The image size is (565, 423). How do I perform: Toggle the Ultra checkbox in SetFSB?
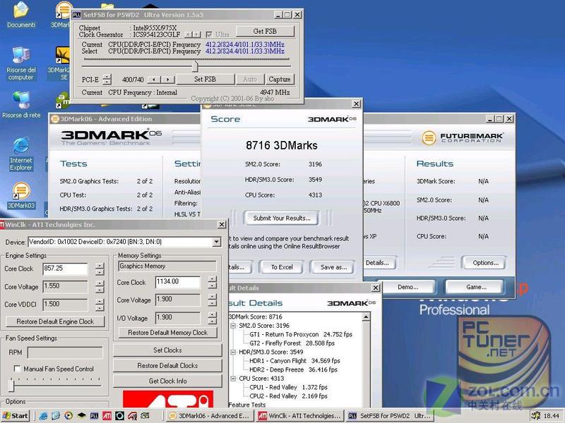[x=208, y=34]
